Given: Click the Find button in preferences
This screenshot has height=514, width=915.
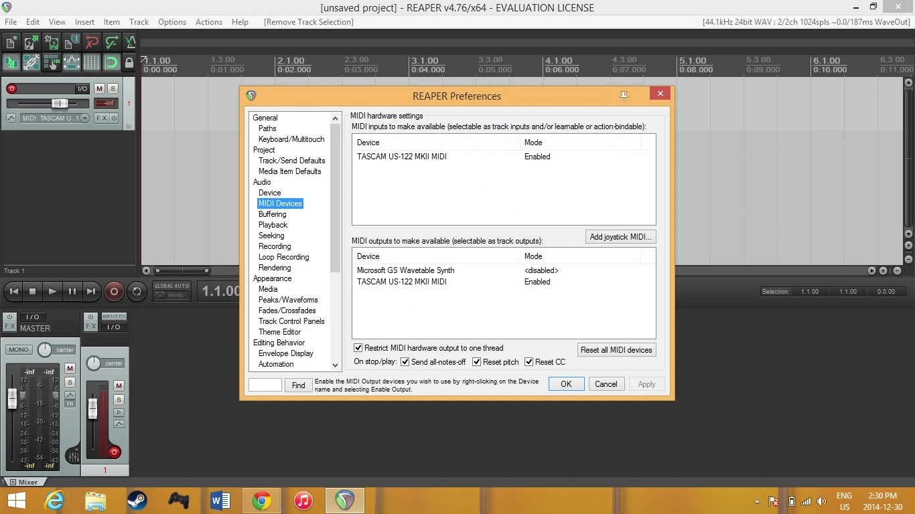Looking at the screenshot, I should [299, 385].
